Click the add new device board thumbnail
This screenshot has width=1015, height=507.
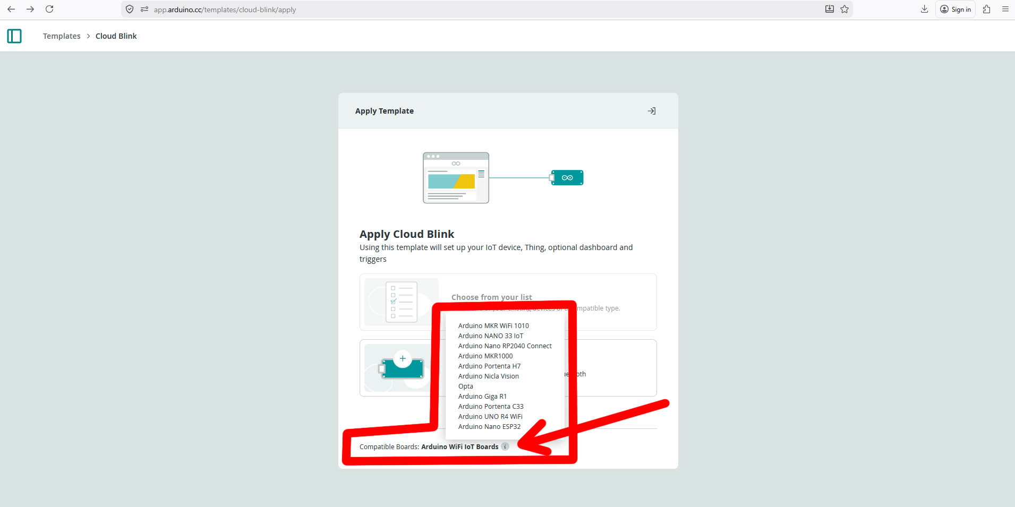(x=402, y=368)
